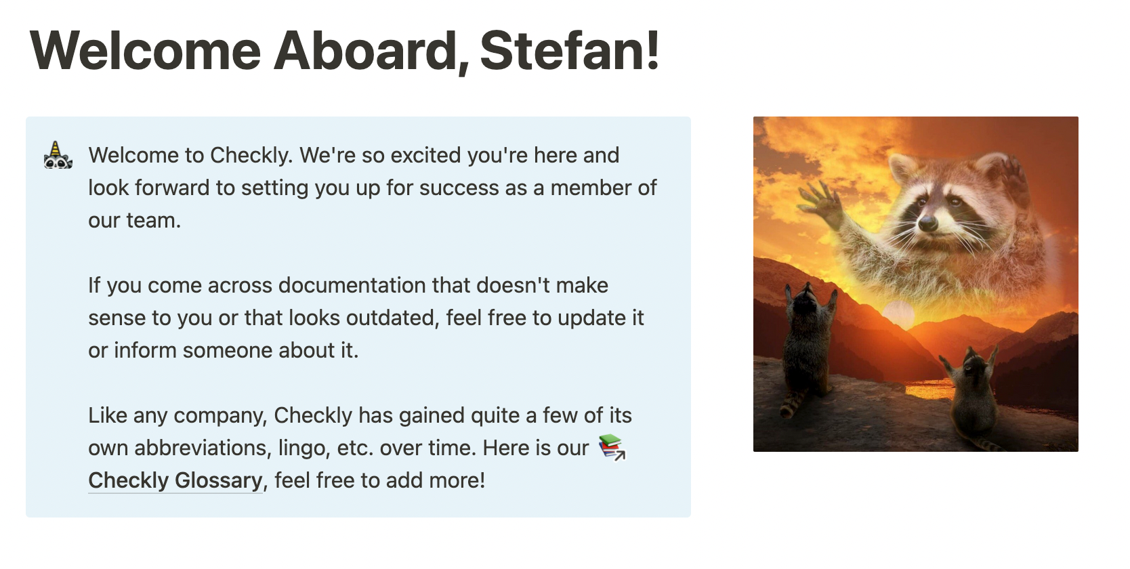This screenshot has height=569, width=1130.
Task: Open the Checkly Glossary page link
Action: tap(175, 480)
